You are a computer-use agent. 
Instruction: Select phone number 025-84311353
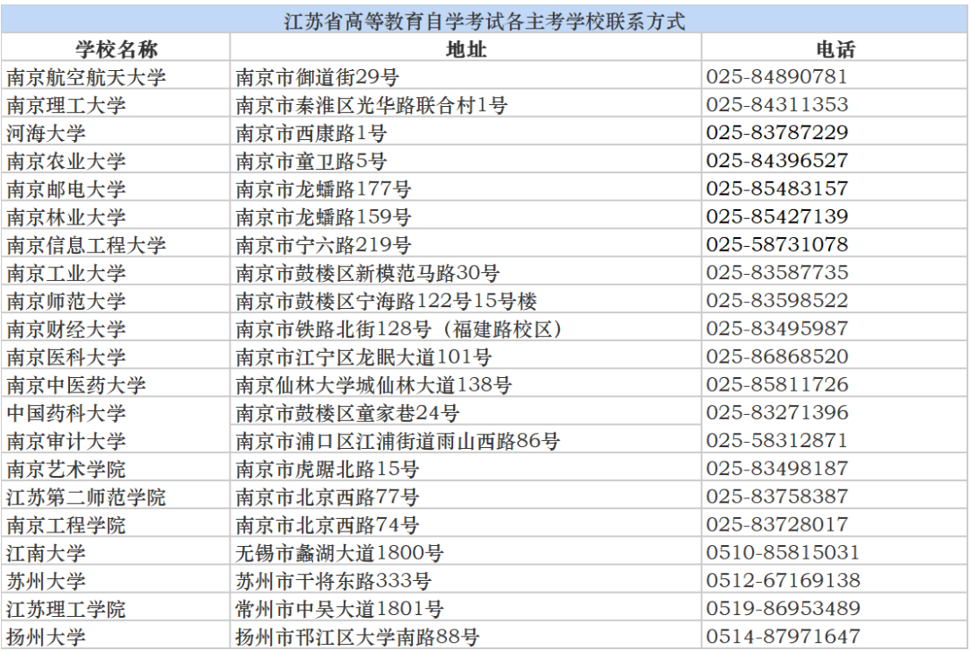[x=776, y=105]
